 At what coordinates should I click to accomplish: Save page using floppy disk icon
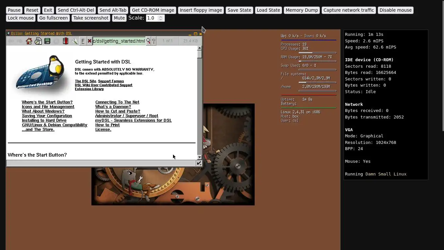coord(47,41)
